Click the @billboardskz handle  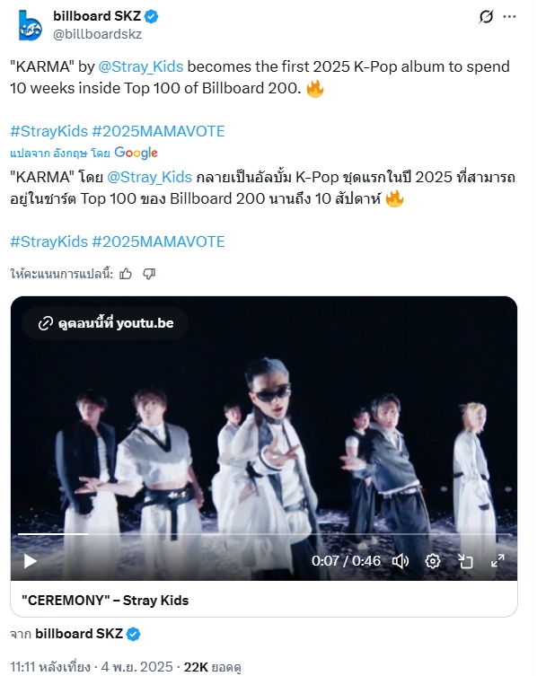click(x=97, y=34)
